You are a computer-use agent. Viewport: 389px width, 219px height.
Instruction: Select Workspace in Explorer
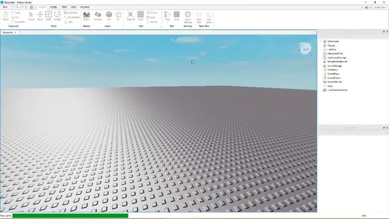333,41
